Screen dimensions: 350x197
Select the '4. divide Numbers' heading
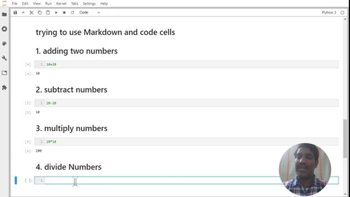point(68,167)
